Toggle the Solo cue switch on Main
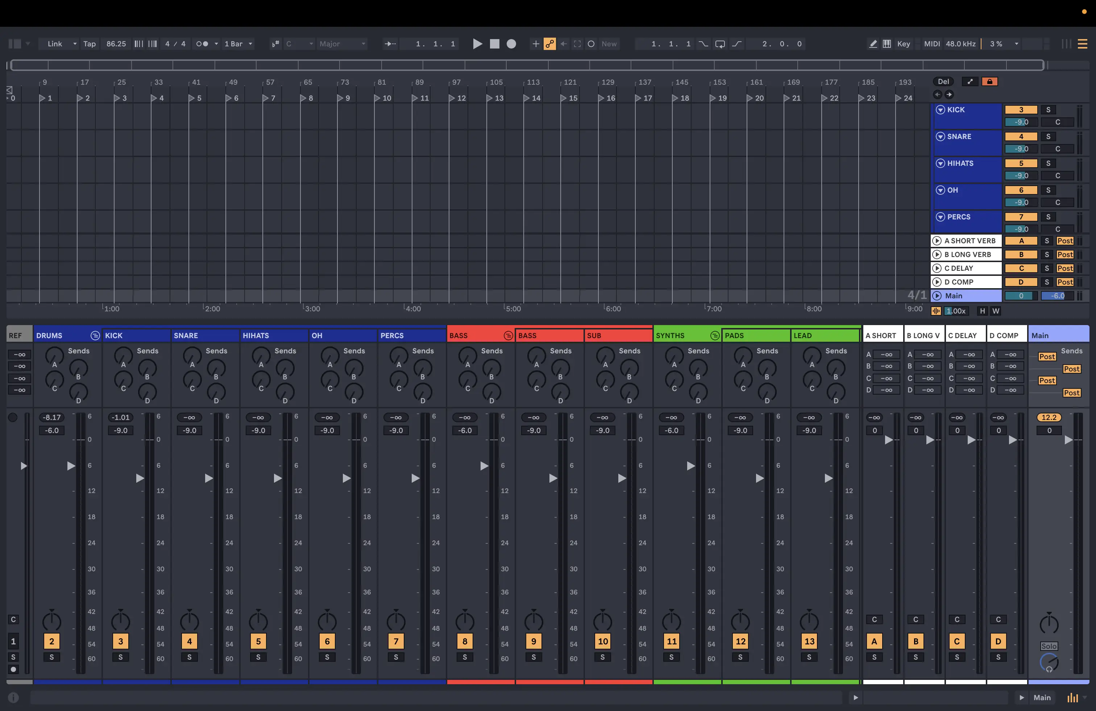 [x=1049, y=646]
